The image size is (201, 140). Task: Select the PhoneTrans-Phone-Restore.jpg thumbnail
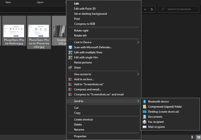[x=14, y=31]
